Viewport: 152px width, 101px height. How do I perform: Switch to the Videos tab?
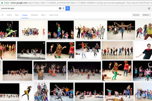(9, 15)
